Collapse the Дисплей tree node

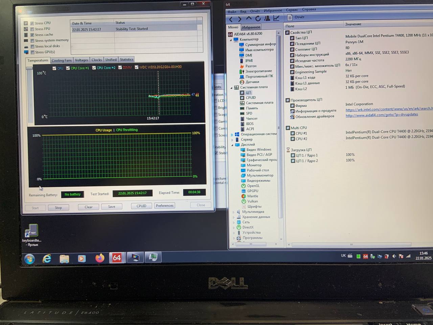pos(232,145)
